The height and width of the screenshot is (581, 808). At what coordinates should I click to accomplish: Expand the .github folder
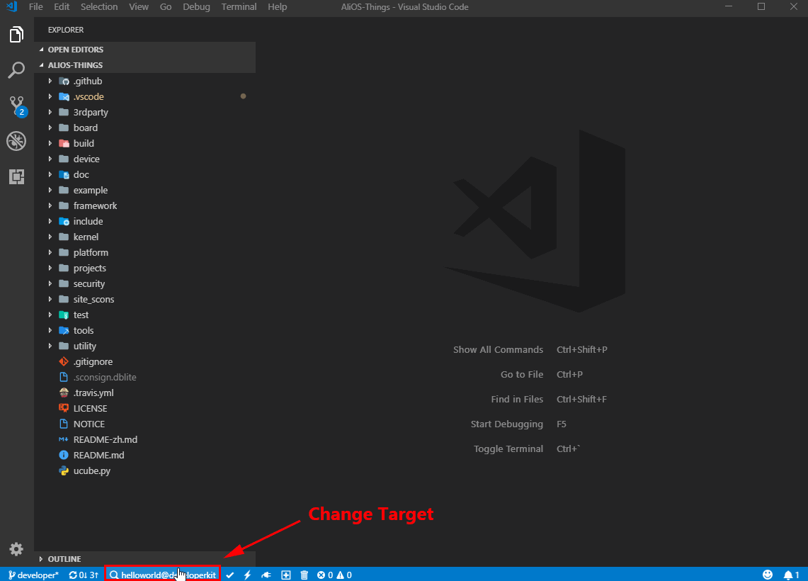pyautogui.click(x=144, y=81)
